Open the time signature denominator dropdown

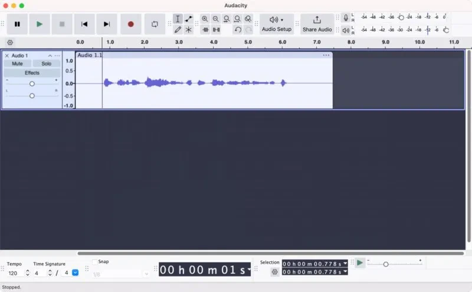[x=76, y=272]
